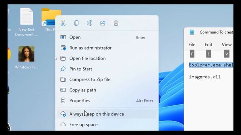Click the cloud icon beside Free up space
Screen dimensions: 241x135
pos(63,124)
